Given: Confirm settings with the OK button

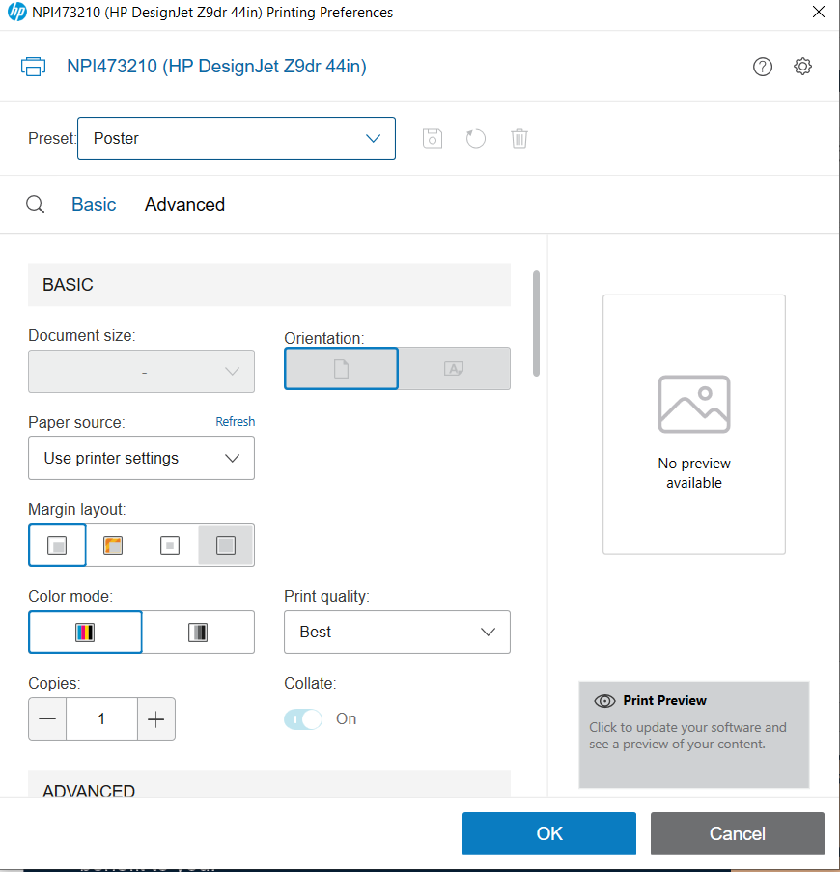Looking at the screenshot, I should coord(548,832).
